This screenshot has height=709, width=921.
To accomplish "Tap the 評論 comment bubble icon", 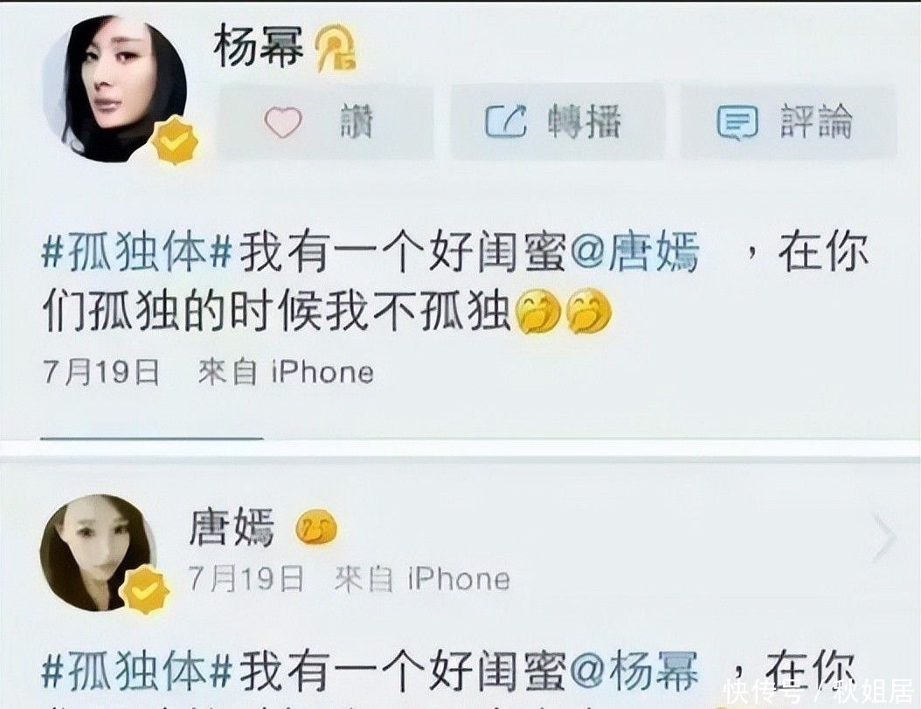I will pos(737,122).
